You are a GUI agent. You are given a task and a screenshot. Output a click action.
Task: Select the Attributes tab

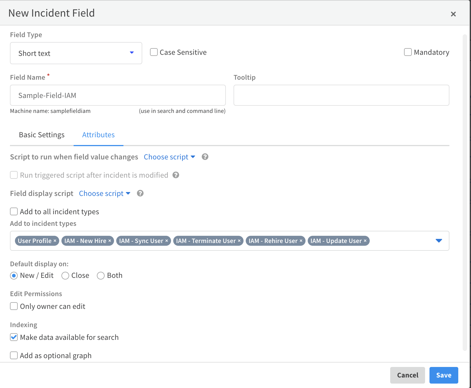point(98,135)
